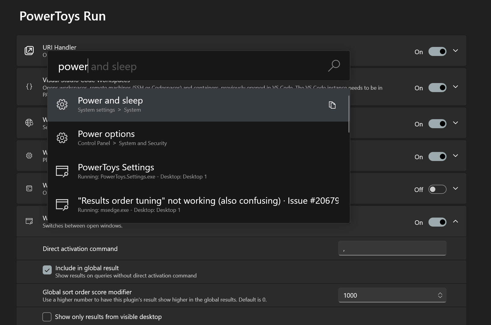Select the Power options search result

point(180,138)
